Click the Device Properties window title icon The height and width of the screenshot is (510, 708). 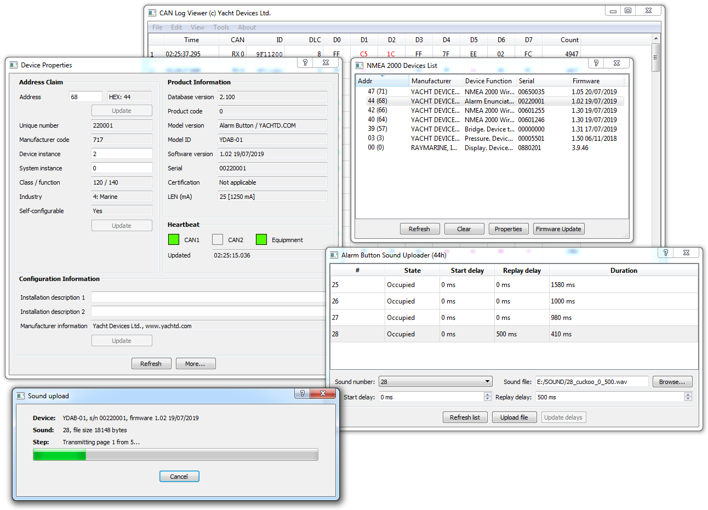point(14,65)
